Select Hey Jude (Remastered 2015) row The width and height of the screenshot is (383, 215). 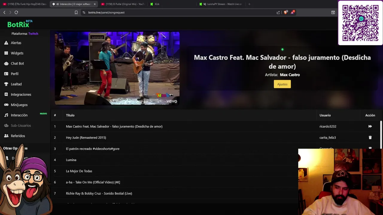215,138
